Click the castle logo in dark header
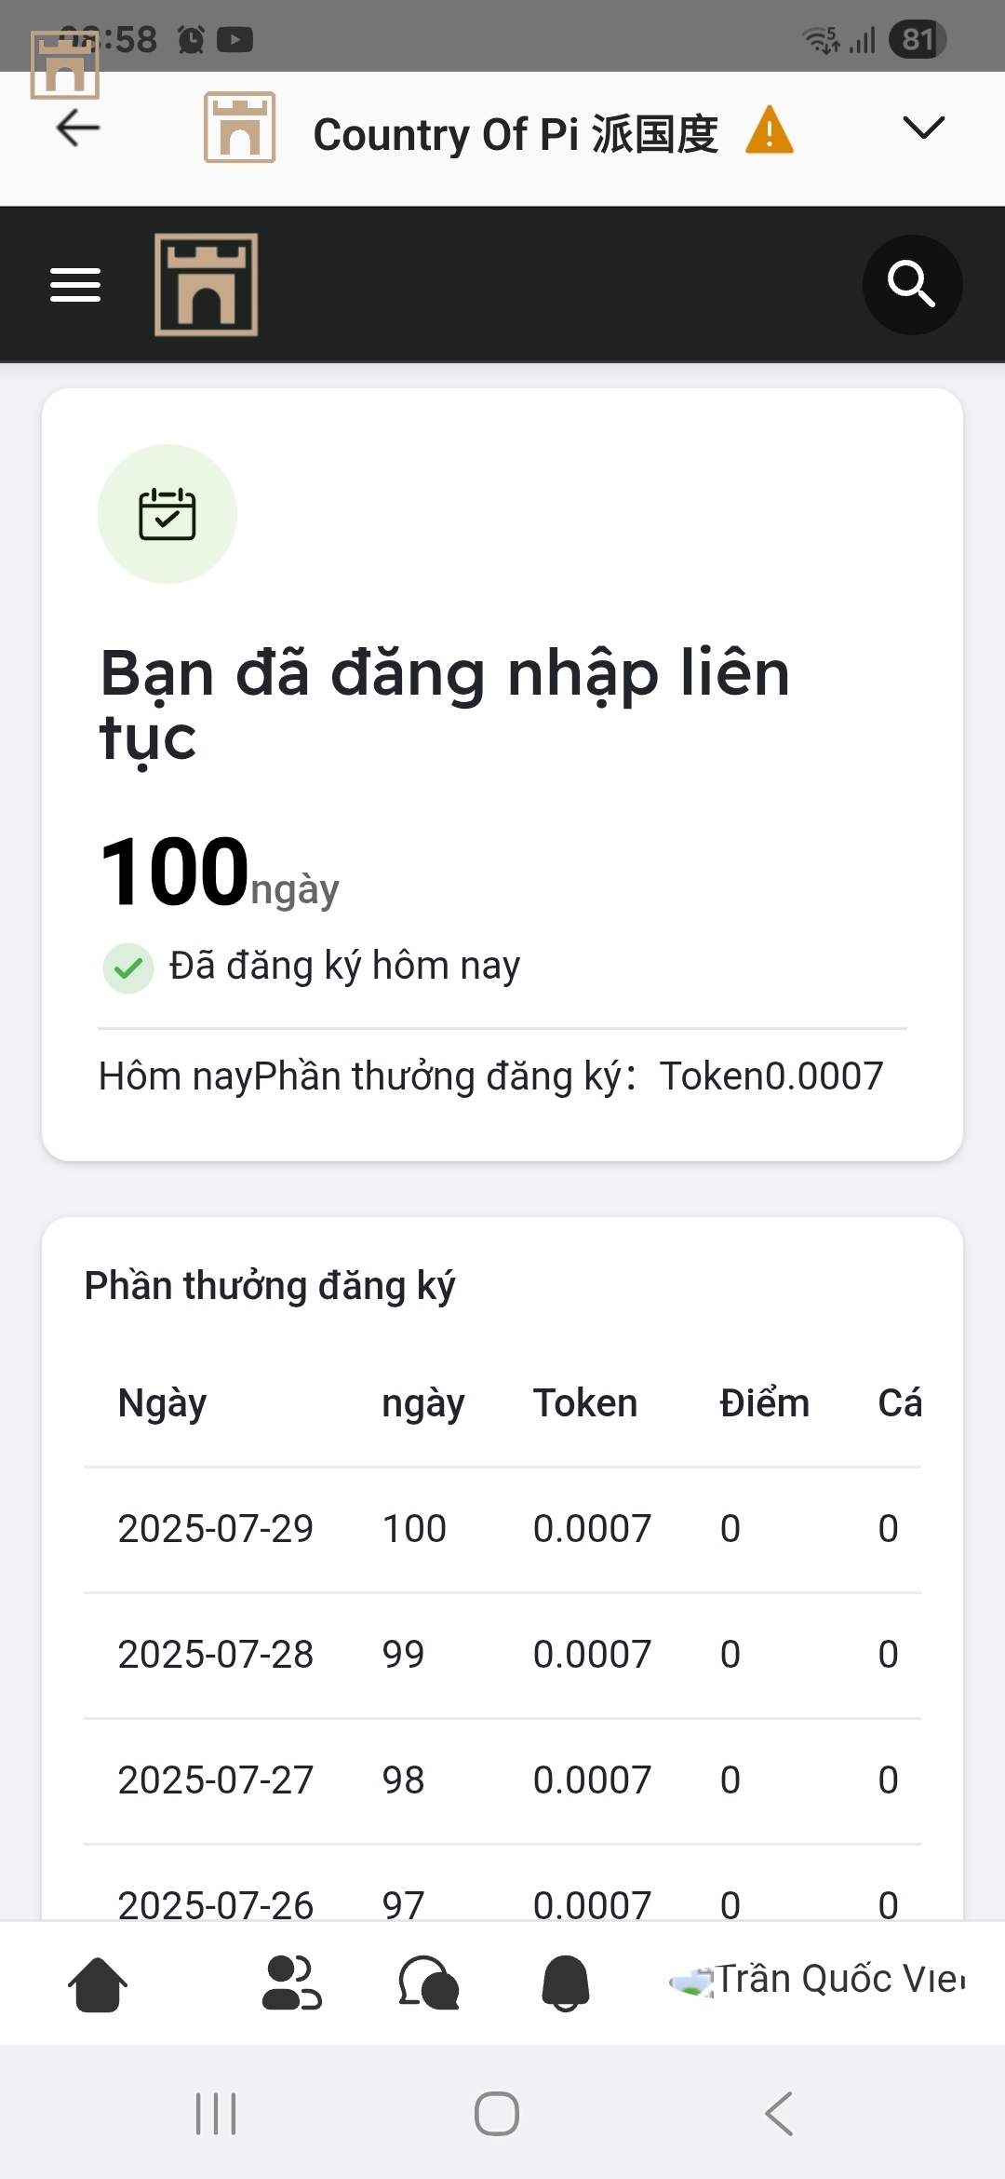This screenshot has height=2179, width=1005. tap(207, 285)
